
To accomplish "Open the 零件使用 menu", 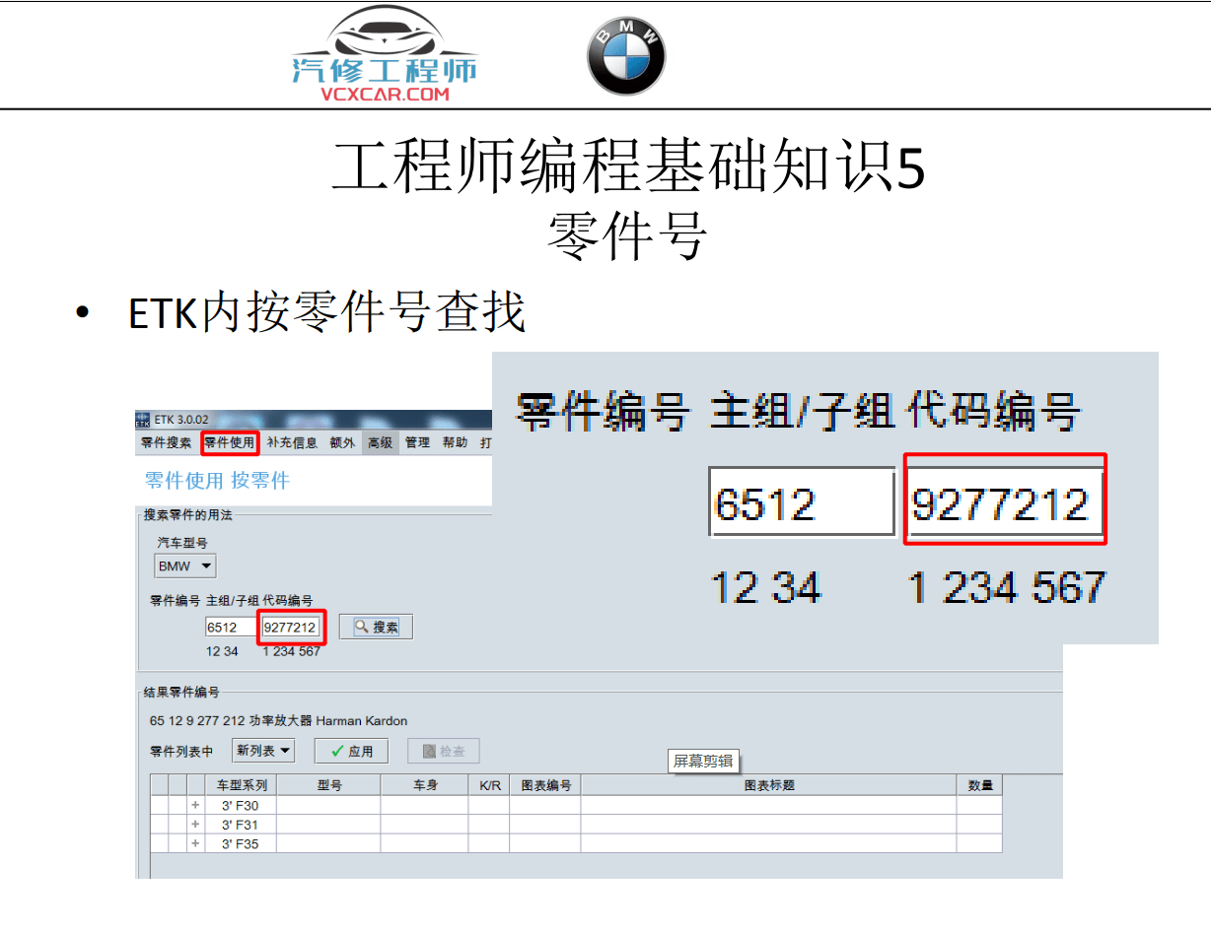I will coord(230,442).
